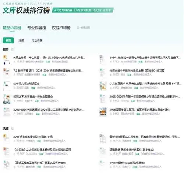Click the green header banner of 文库权威排行榜
The image size is (184, 173).
(x=83, y=10)
